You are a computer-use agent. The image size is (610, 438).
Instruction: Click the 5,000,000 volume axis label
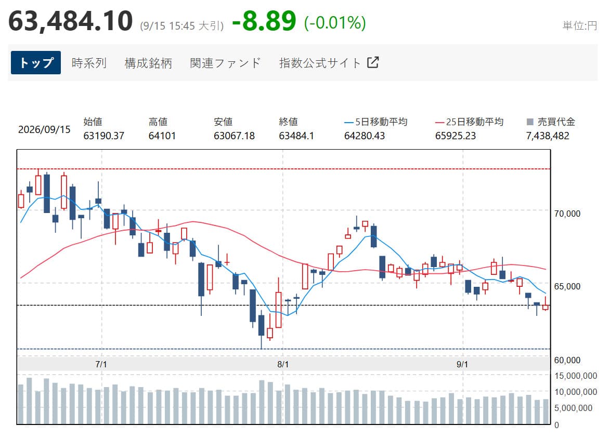tap(574, 408)
